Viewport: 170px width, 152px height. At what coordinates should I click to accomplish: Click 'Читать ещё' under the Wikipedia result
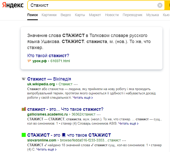point(83,98)
